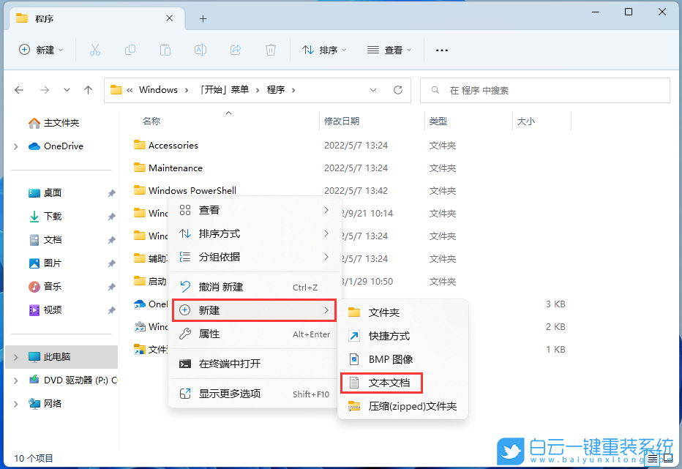
Task: Switch to details view at bottom right
Action: point(651,459)
